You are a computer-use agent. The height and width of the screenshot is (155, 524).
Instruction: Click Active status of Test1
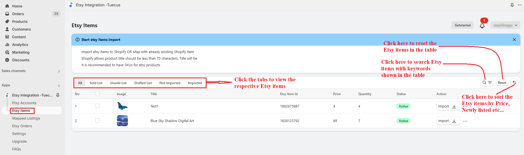pyautogui.click(x=404, y=106)
